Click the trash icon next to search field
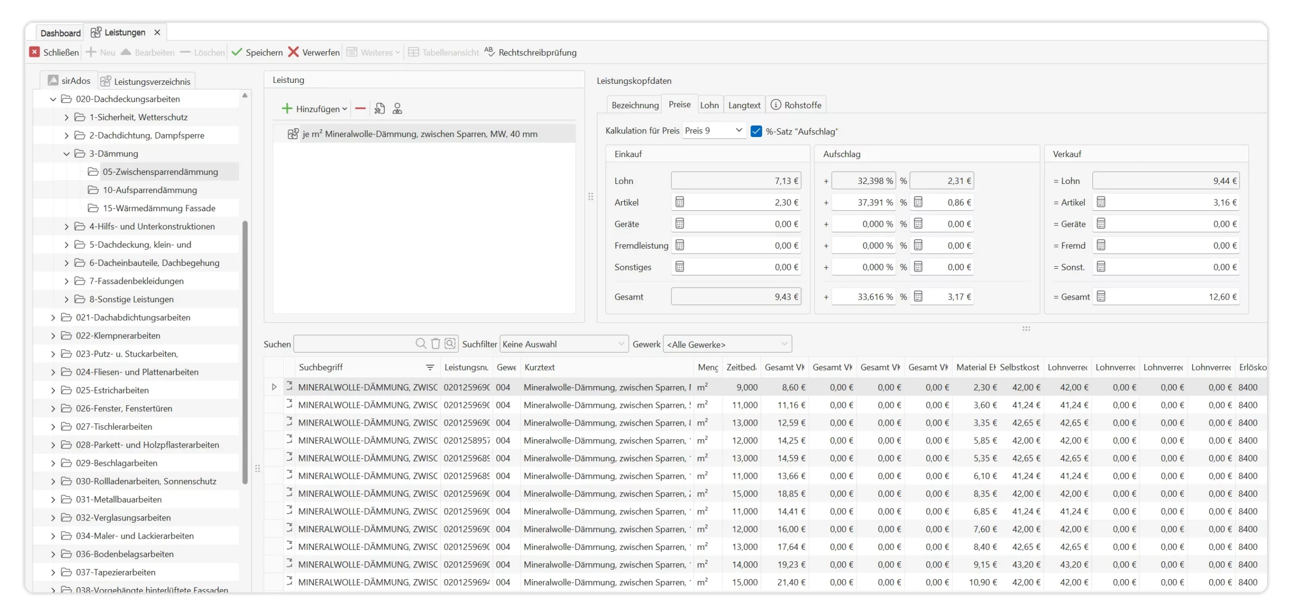Image resolution: width=1293 pixels, height=616 pixels. (435, 344)
